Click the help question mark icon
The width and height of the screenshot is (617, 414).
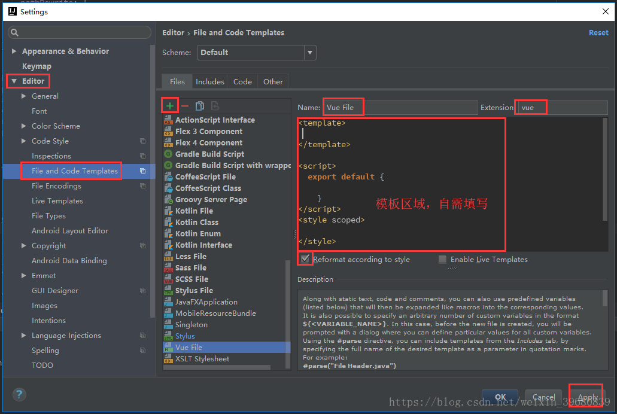click(x=19, y=394)
